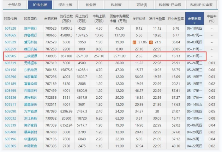Viewport: 222px width, 152px height.
Task: Click the 13742.5 online issuance cell
Action: [82, 35]
